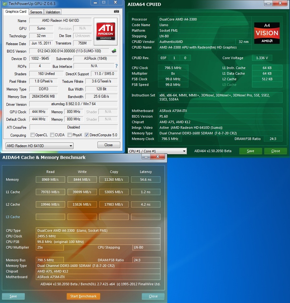This screenshot has height=303, width=290.
Task: Click the AMD A4 Vision logo
Action: pyautogui.click(x=267, y=33)
